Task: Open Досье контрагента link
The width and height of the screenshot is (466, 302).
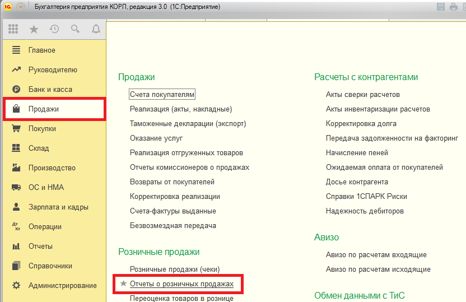Action: (357, 182)
